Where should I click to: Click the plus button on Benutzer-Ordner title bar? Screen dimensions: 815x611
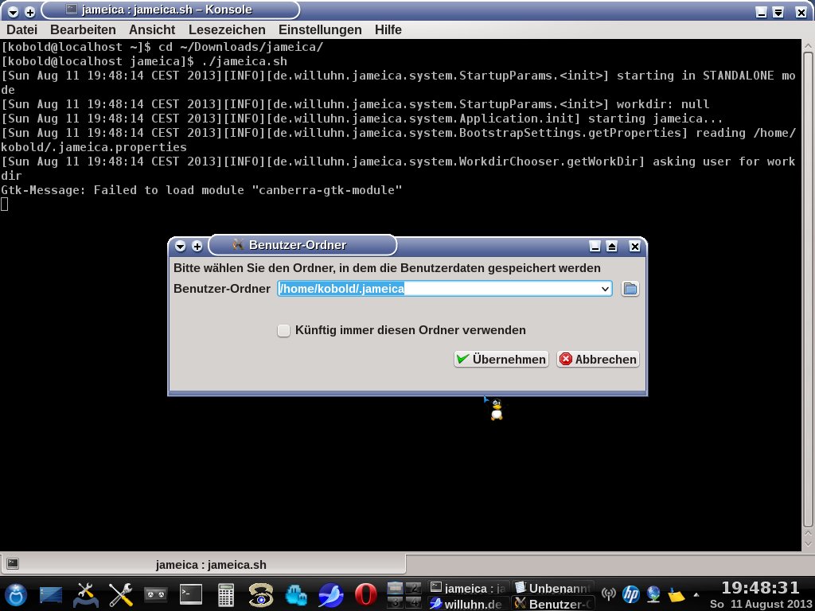(197, 247)
